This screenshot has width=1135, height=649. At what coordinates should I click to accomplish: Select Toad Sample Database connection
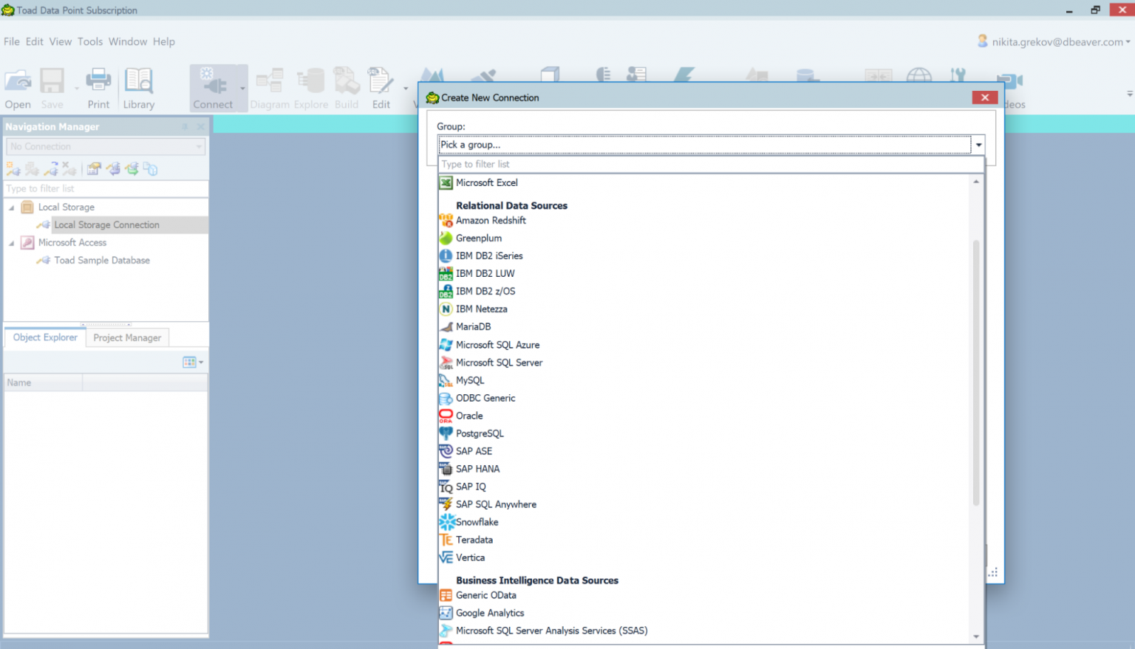point(101,260)
